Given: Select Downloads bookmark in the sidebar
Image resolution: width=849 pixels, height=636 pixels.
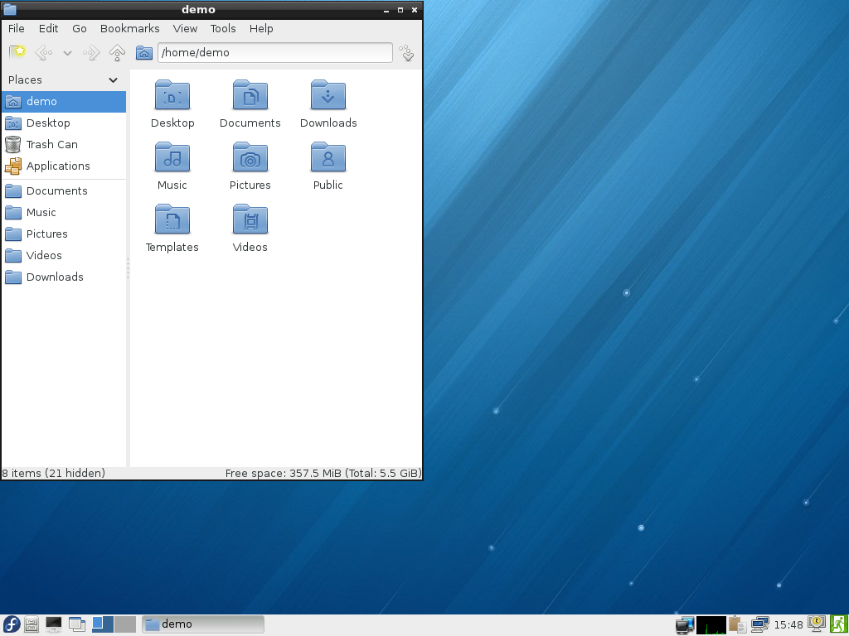Looking at the screenshot, I should (x=64, y=277).
